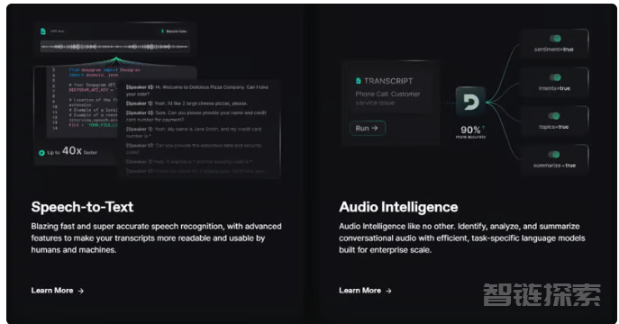This screenshot has width=619, height=324.
Task: Click the Audio Intelligence heading
Action: pos(398,207)
